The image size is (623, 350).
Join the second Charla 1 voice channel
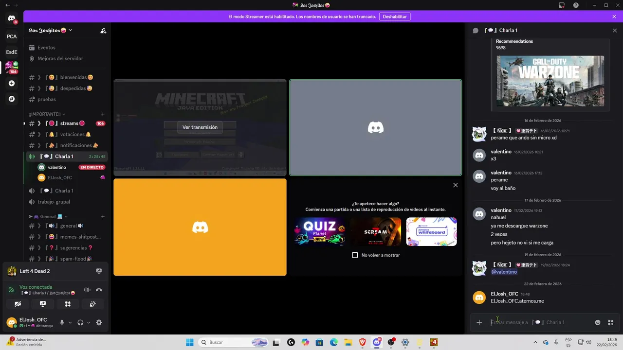tap(67, 191)
